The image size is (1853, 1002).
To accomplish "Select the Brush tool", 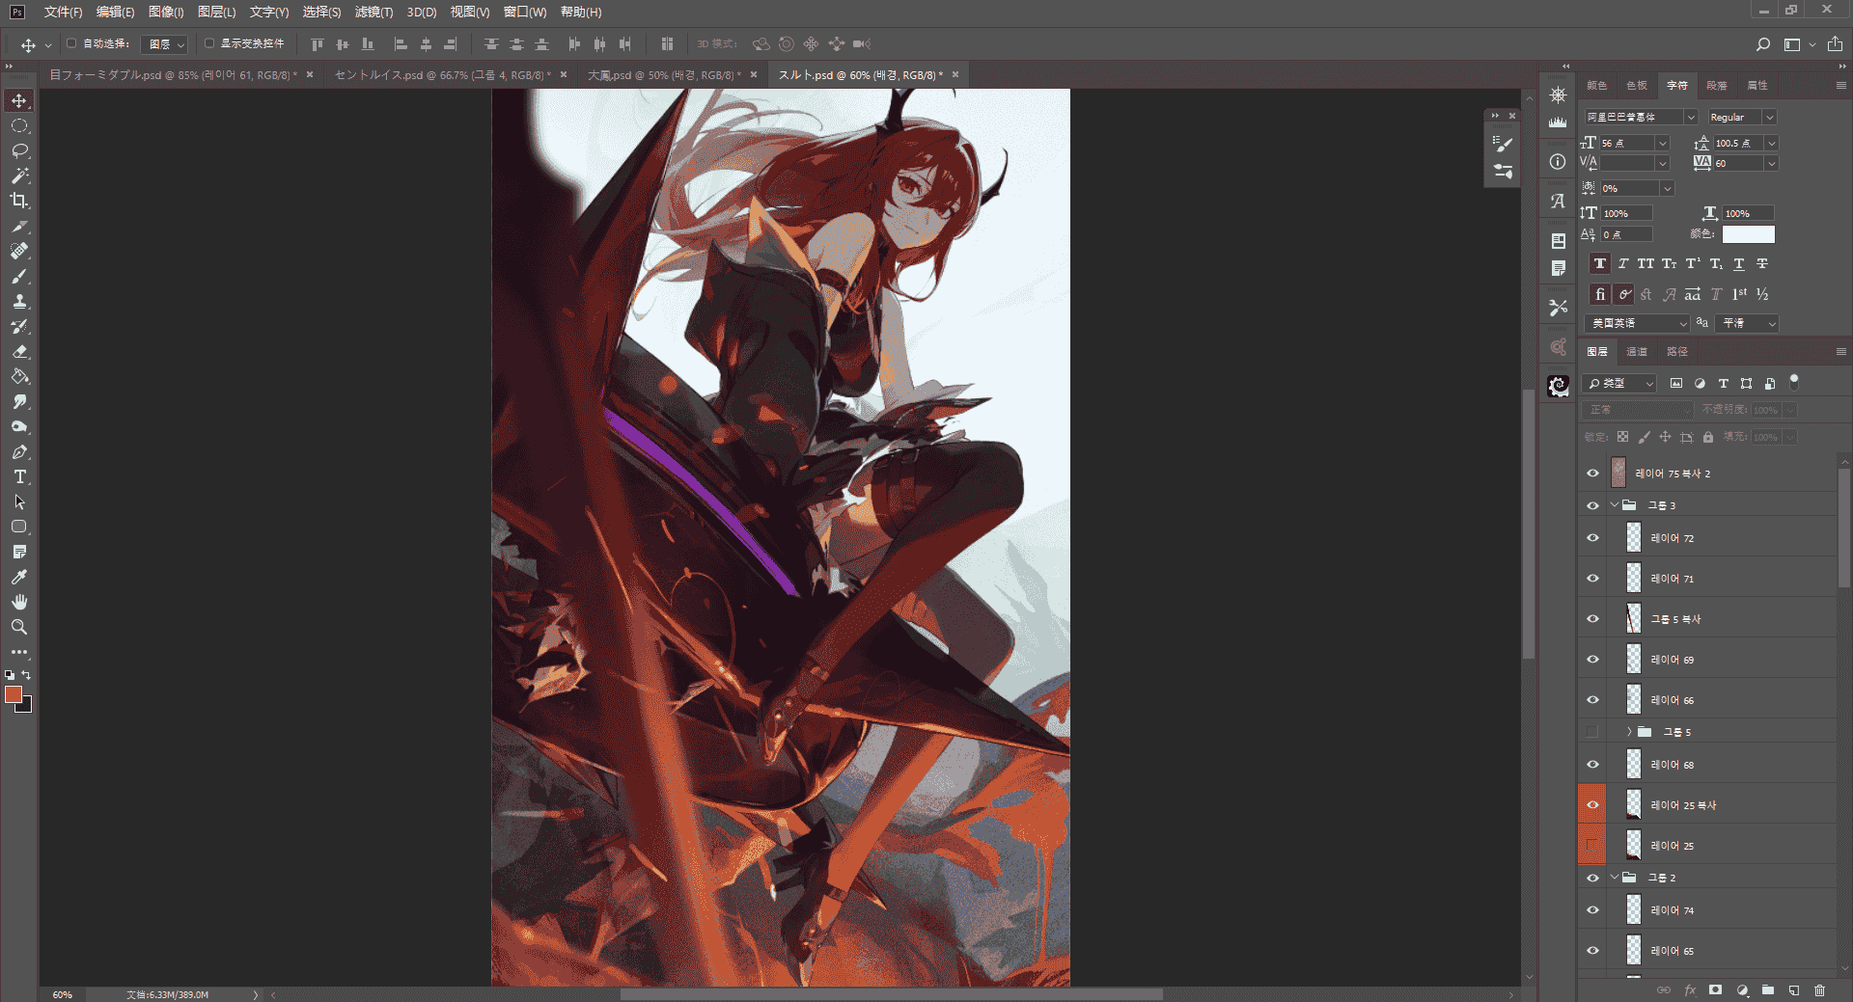I will [x=19, y=277].
